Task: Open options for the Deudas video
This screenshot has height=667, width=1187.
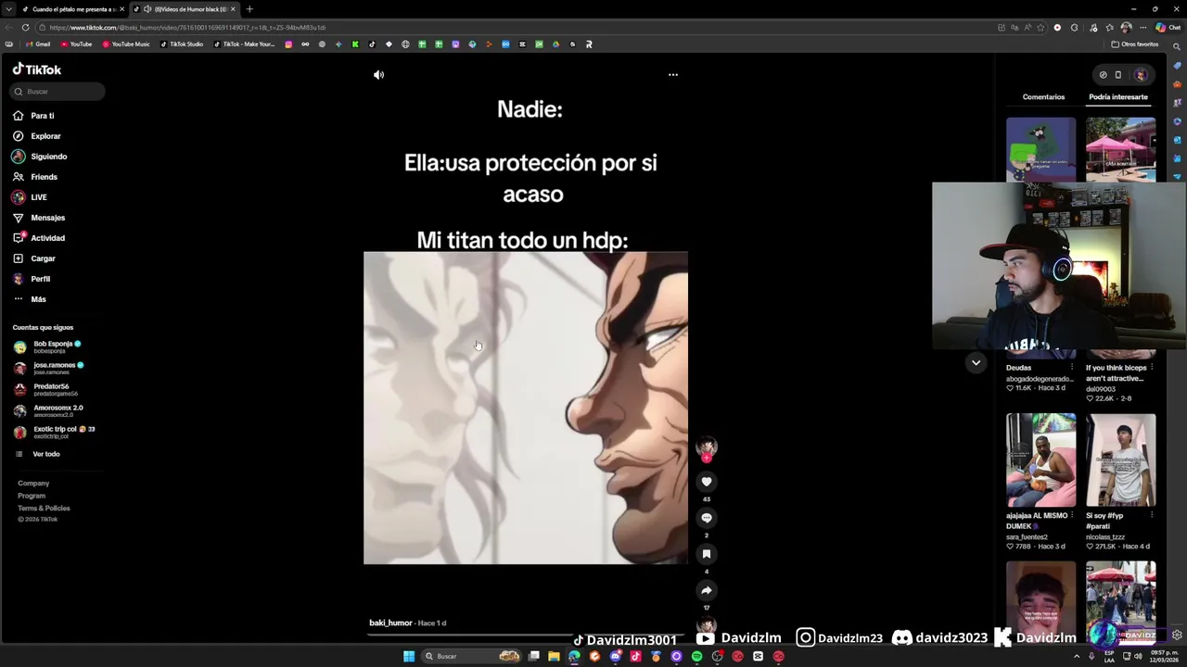Action: (1072, 368)
